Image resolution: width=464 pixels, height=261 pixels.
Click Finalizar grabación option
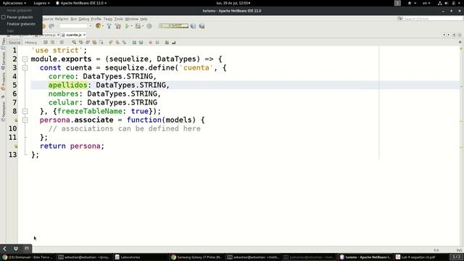pyautogui.click(x=21, y=24)
